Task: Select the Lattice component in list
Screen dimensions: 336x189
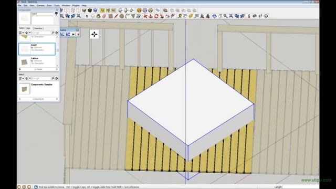Action: (x=37, y=61)
